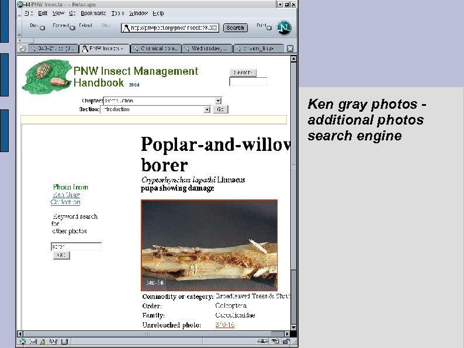Click the online/offline connection icon
This screenshot has height=348, width=464.
[262, 341]
